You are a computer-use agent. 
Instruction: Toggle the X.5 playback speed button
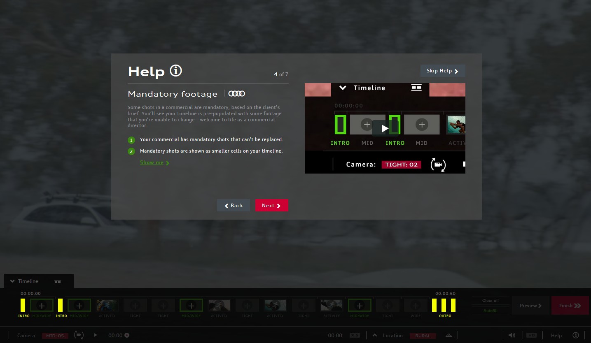[355, 335]
